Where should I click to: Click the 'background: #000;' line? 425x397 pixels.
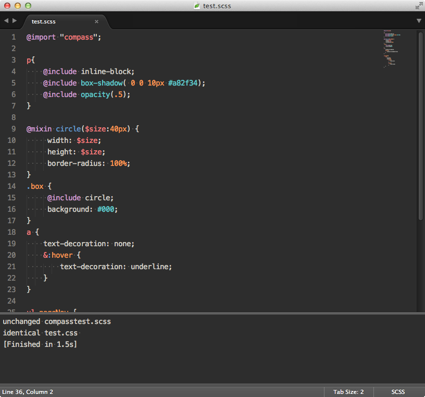click(x=82, y=209)
